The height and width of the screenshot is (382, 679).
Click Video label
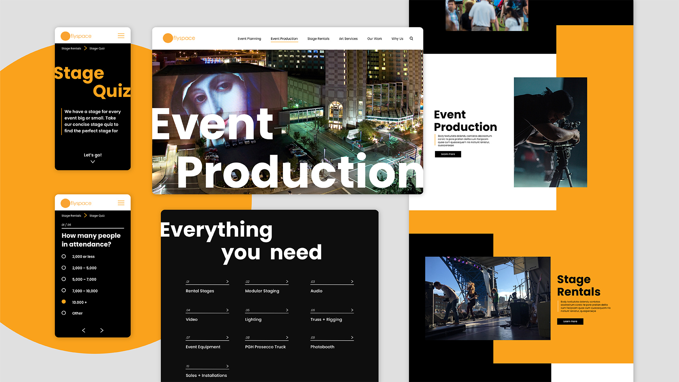pyautogui.click(x=192, y=319)
